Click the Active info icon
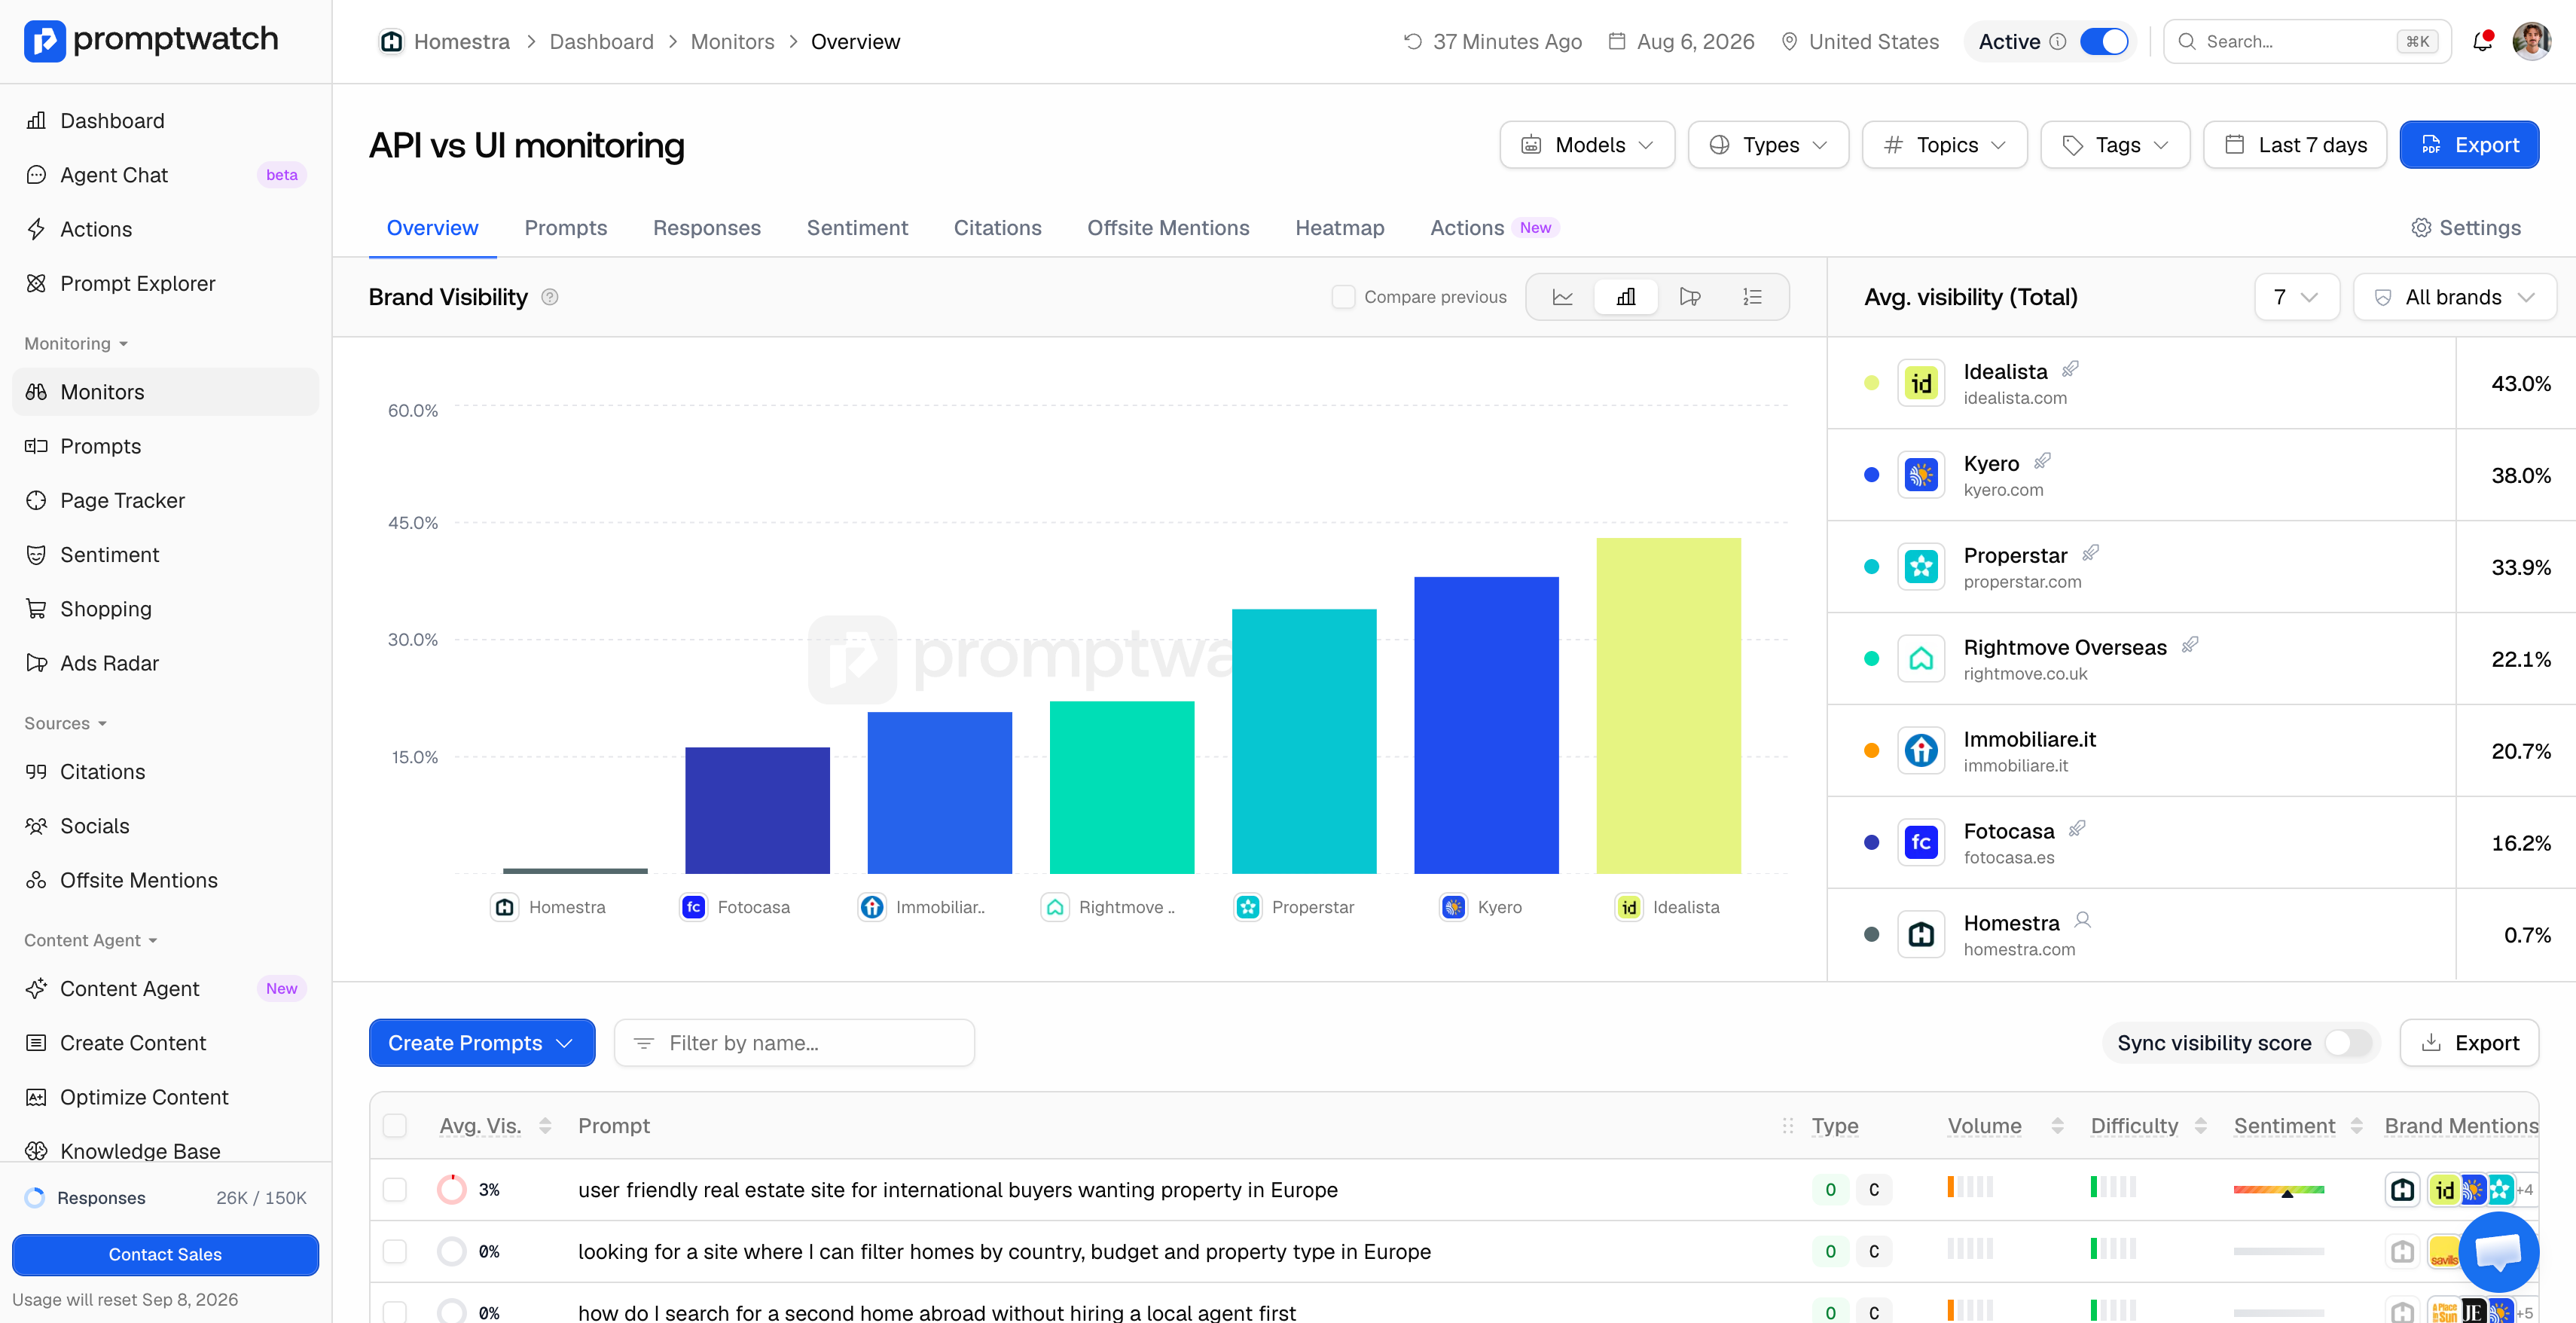This screenshot has width=2576, height=1323. [x=2058, y=42]
